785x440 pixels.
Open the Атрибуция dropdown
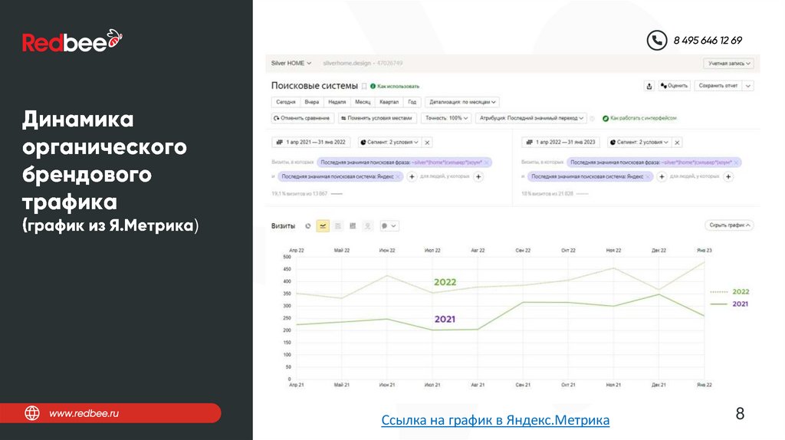[530, 118]
